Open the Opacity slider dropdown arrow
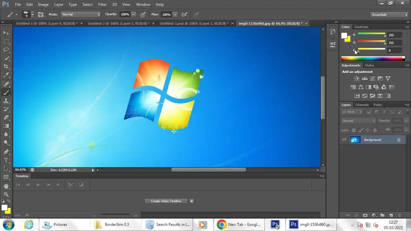 [x=134, y=14]
